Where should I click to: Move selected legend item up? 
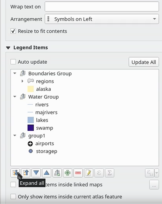[47, 173]
